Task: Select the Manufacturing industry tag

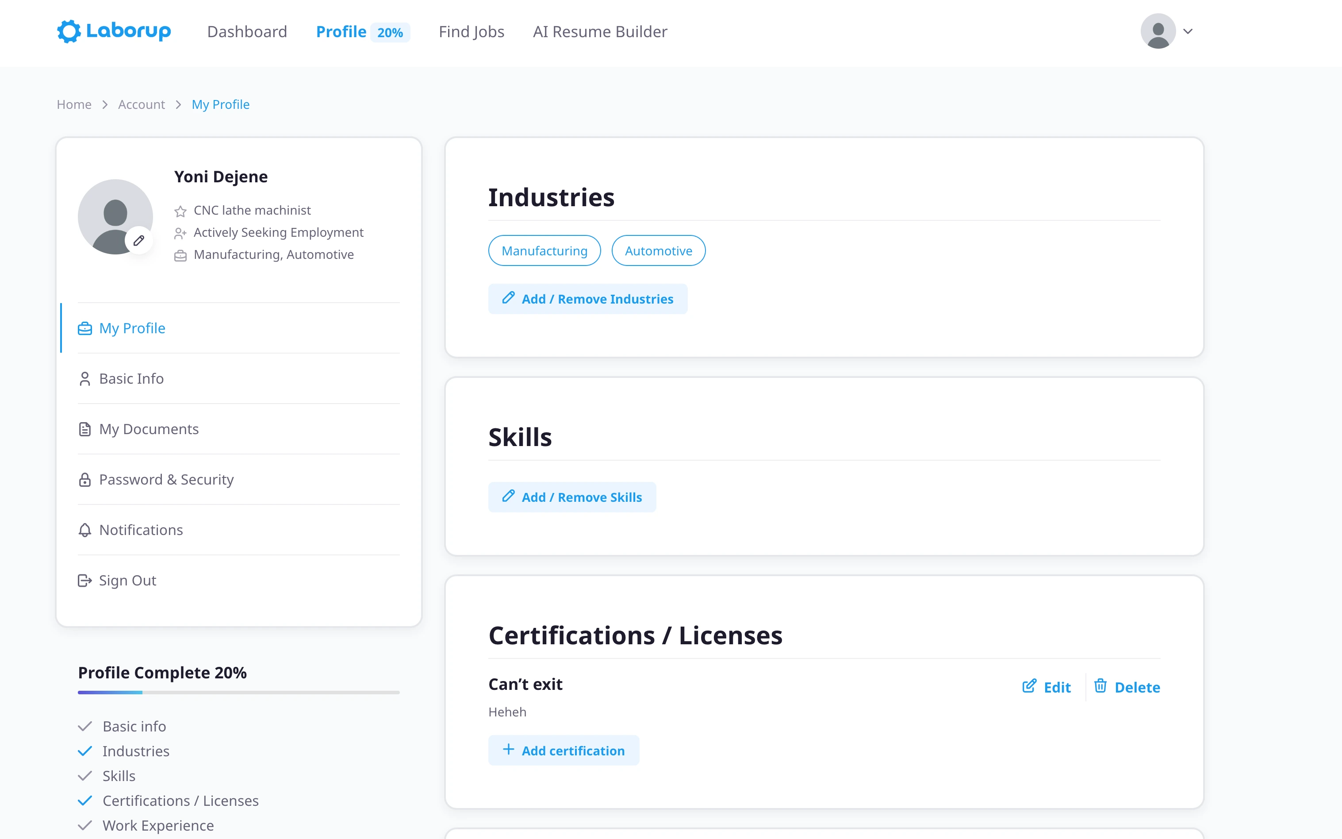Action: [x=544, y=251]
